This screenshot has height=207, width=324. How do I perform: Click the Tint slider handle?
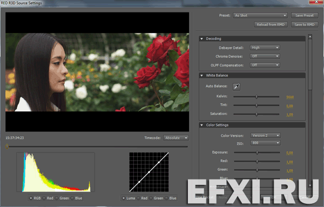tap(256, 105)
